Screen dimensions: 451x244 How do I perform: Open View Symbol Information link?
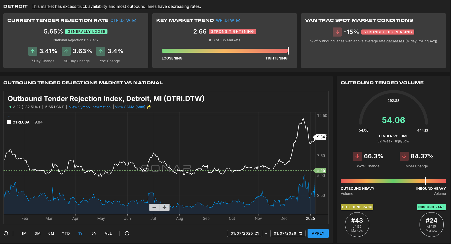click(x=90, y=107)
